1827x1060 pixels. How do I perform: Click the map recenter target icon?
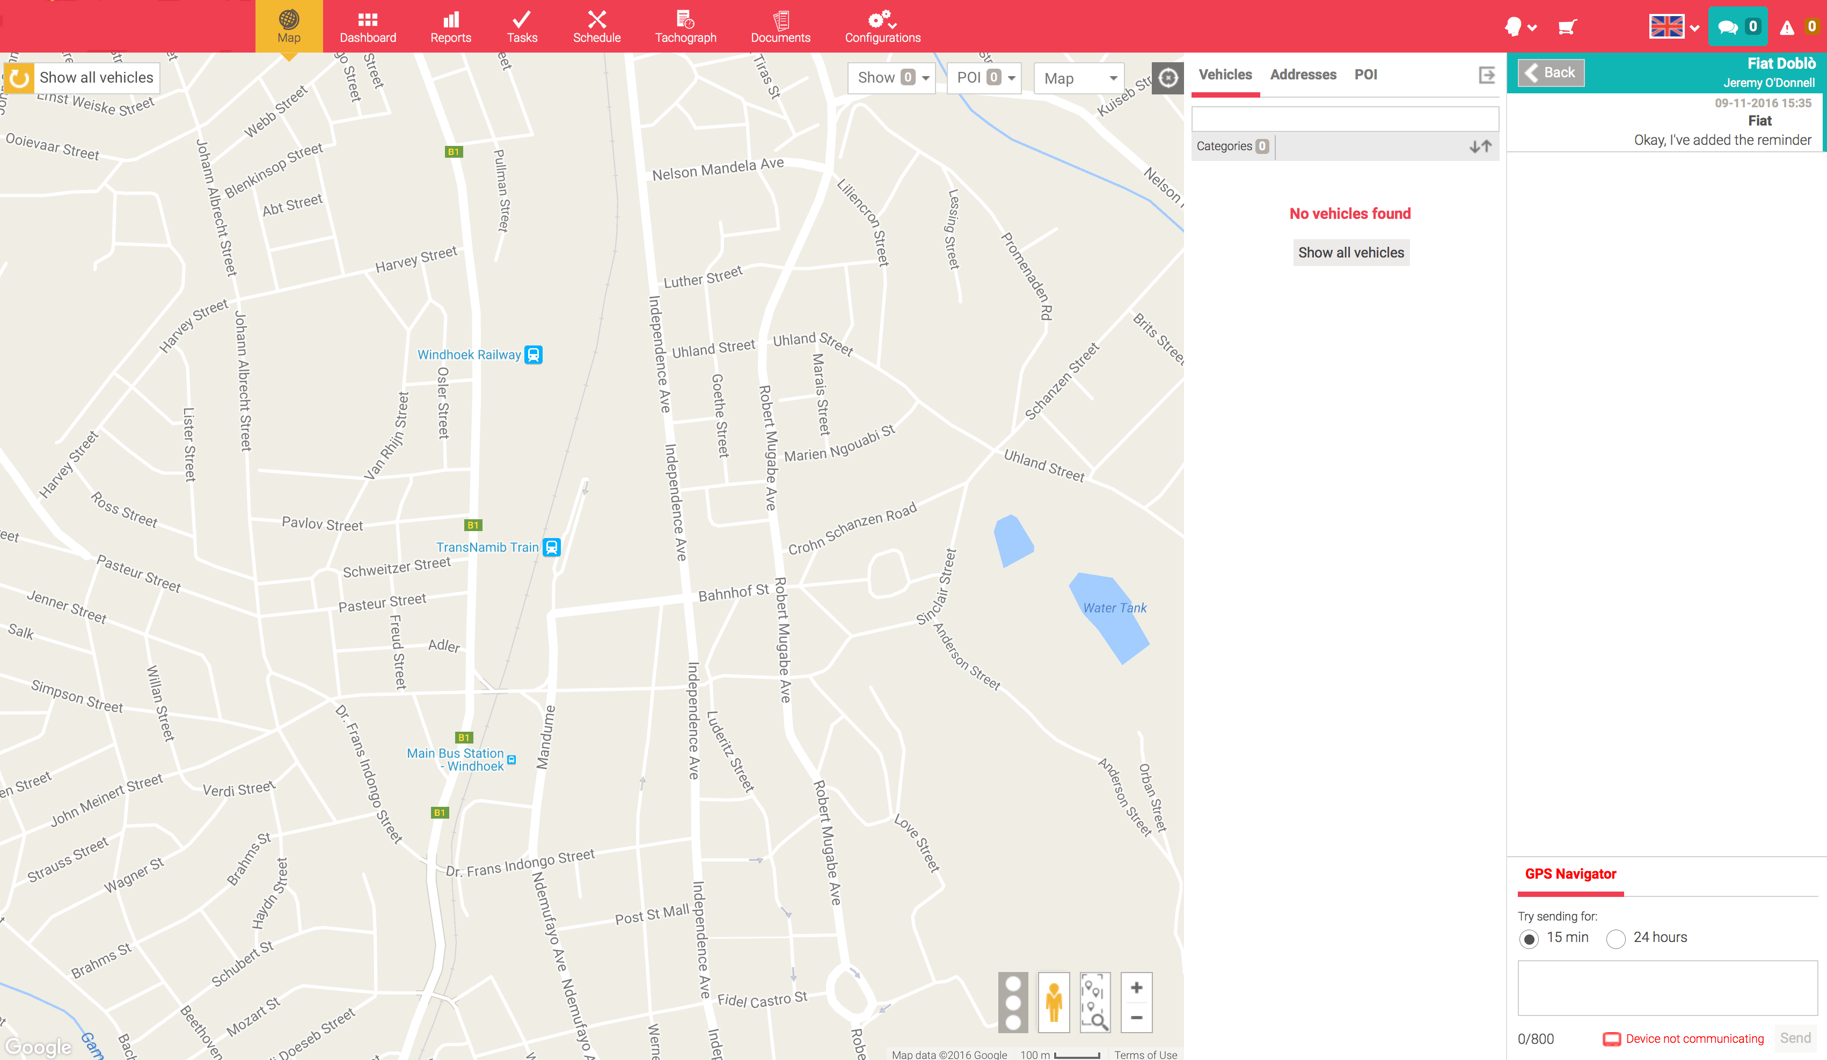[1167, 78]
